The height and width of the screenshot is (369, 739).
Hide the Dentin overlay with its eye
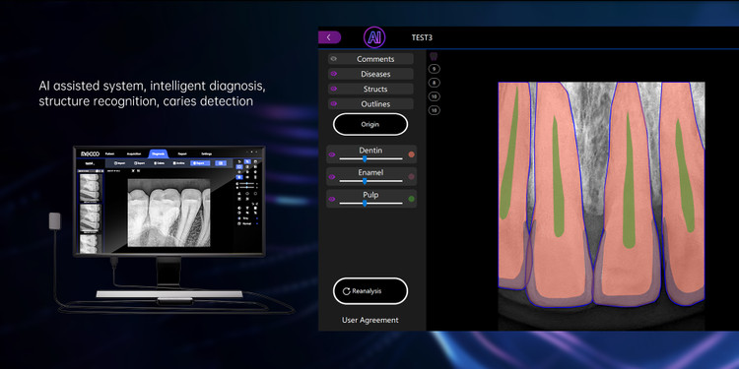coord(331,154)
